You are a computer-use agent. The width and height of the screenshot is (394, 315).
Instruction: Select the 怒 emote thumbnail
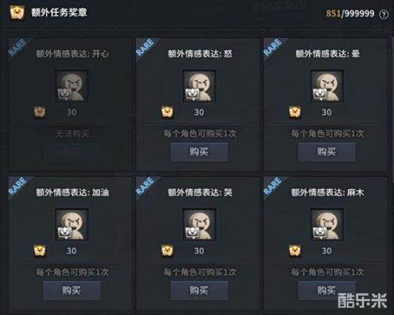(199, 86)
